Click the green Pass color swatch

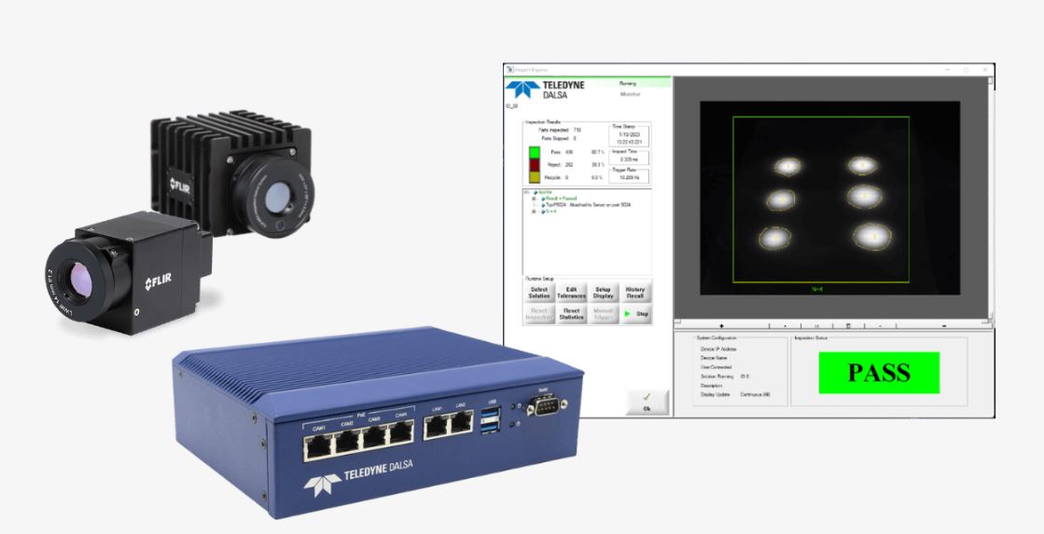(535, 153)
